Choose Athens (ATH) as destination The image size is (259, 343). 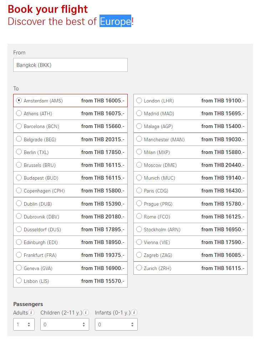[x=19, y=114]
